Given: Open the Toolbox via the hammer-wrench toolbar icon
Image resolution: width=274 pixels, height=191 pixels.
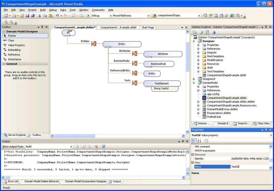Looking at the screenshot, I should tap(226, 16).
